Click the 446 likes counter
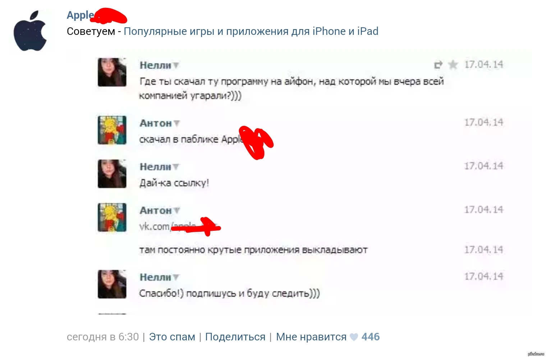Viewport: 546px width, 358px height. (371, 337)
